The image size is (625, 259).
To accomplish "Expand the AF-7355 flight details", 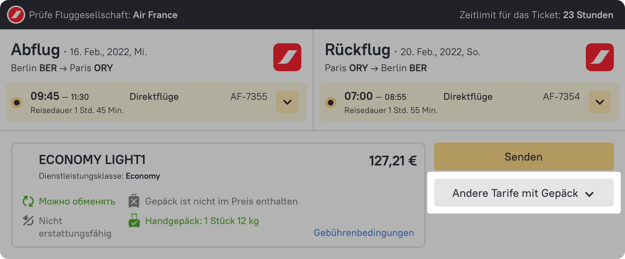I will [287, 102].
